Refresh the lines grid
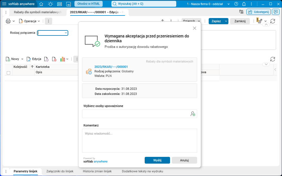 click(273, 59)
